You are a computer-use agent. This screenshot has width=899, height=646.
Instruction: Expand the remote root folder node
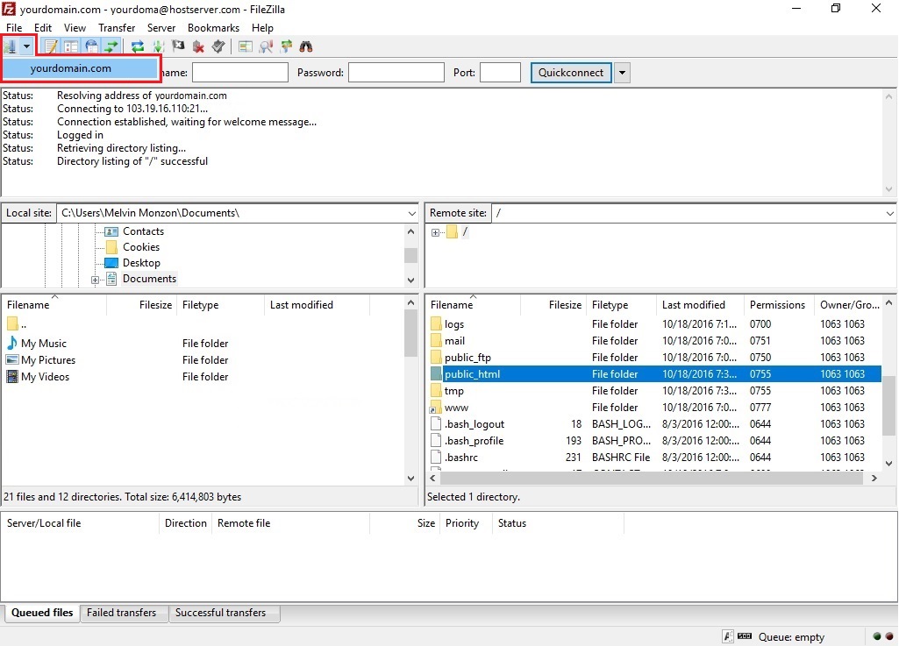[435, 233]
